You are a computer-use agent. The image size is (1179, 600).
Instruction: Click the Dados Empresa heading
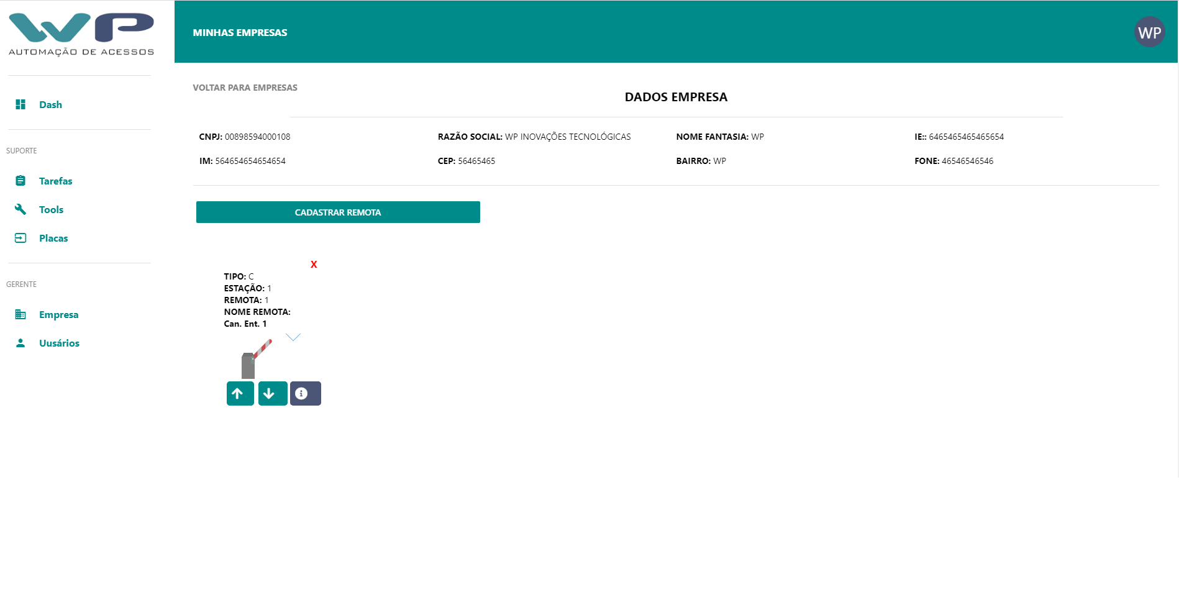coord(676,97)
